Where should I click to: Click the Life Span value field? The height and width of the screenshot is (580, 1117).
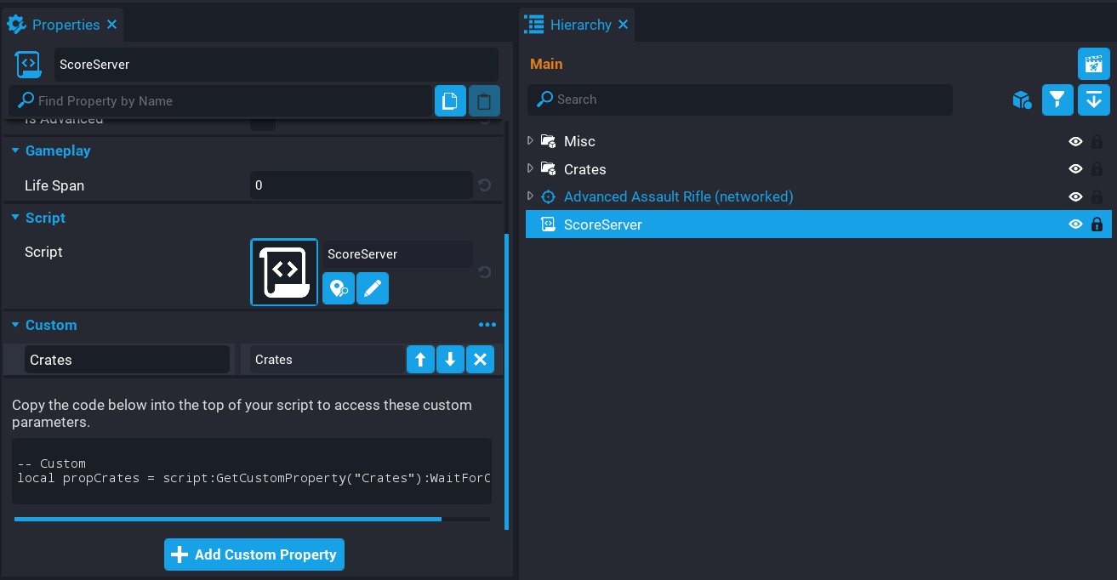[x=361, y=185]
